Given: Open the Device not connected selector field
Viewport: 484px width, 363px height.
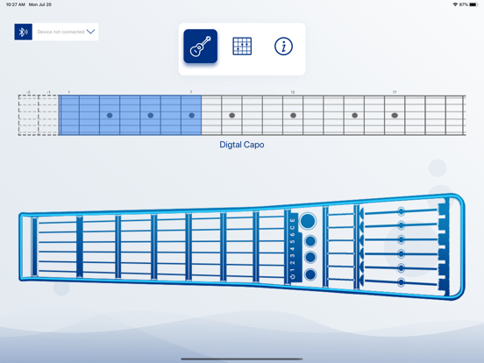Looking at the screenshot, I should (56, 32).
